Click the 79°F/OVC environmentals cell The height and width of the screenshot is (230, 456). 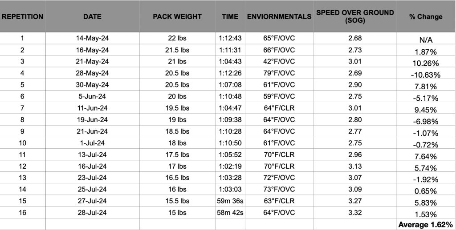279,73
